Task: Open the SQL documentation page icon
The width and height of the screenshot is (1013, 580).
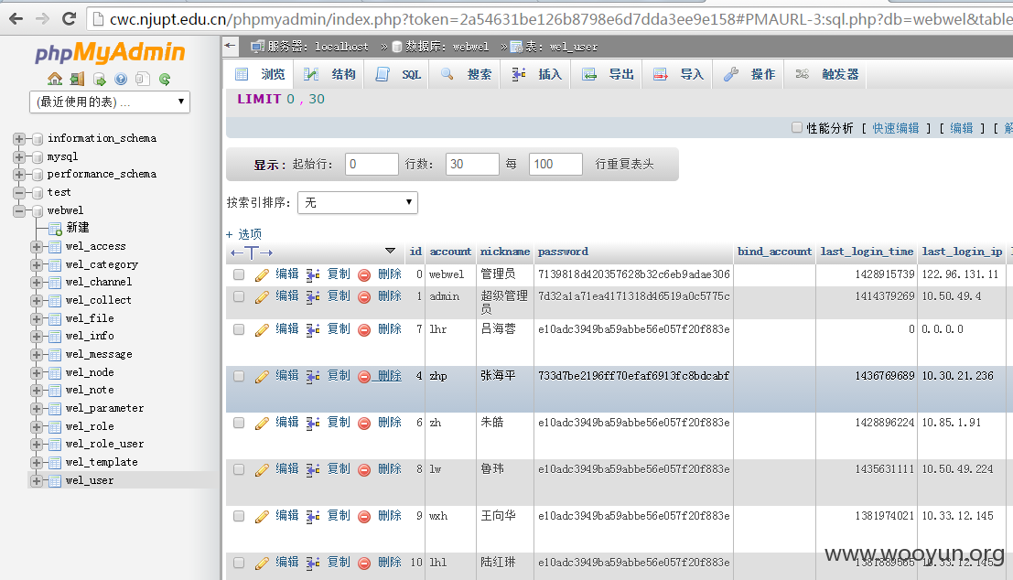Action: 143,79
